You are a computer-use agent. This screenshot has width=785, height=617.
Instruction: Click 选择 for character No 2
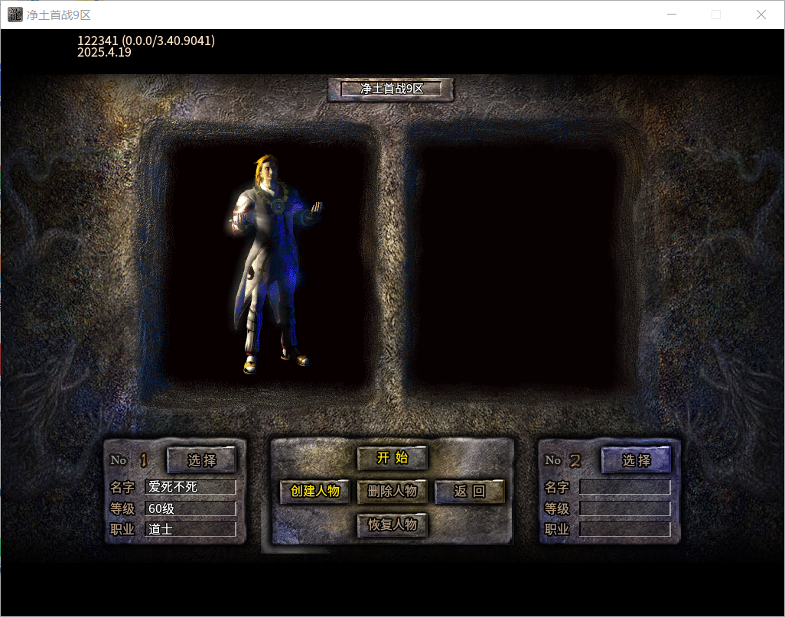637,460
